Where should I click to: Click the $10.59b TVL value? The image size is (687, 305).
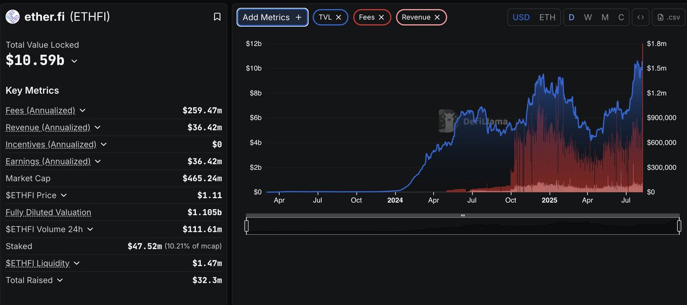(35, 61)
